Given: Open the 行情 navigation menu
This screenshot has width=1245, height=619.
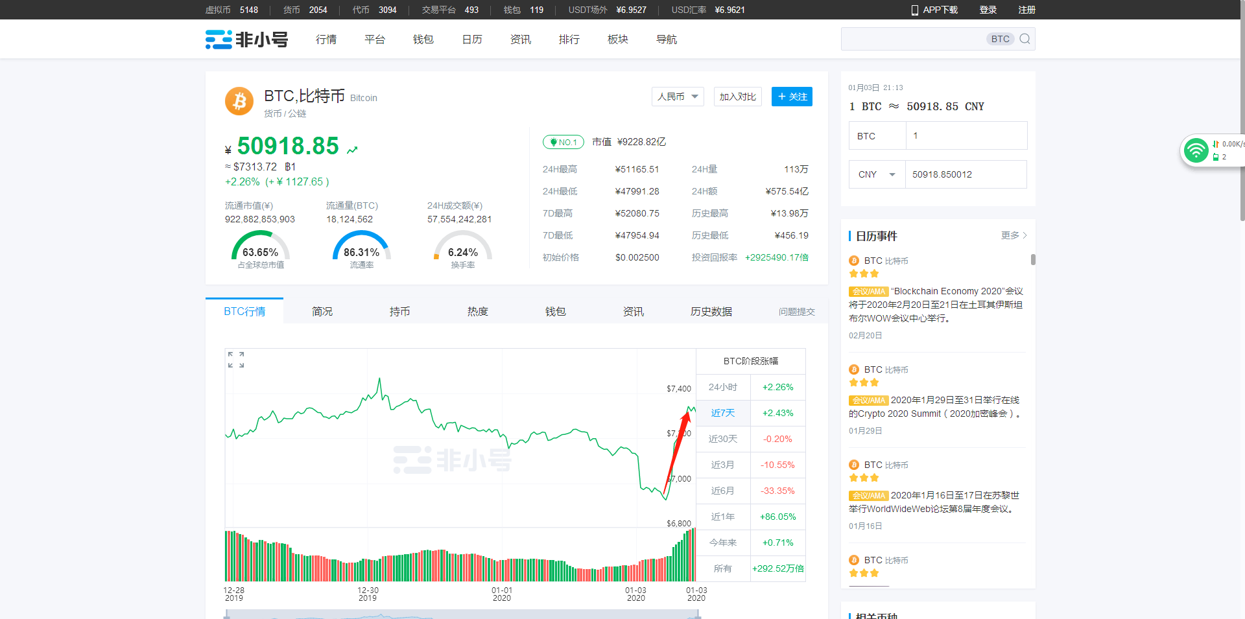Looking at the screenshot, I should click(x=326, y=40).
